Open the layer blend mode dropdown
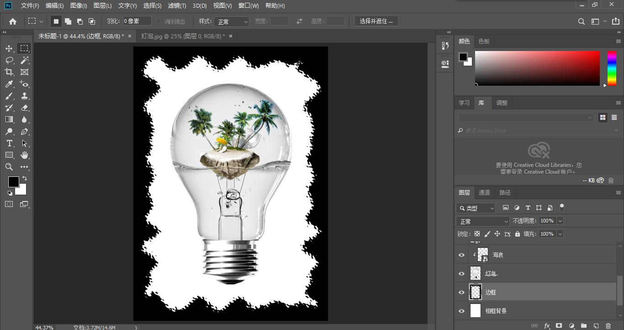This screenshot has height=330, width=624. point(483,222)
